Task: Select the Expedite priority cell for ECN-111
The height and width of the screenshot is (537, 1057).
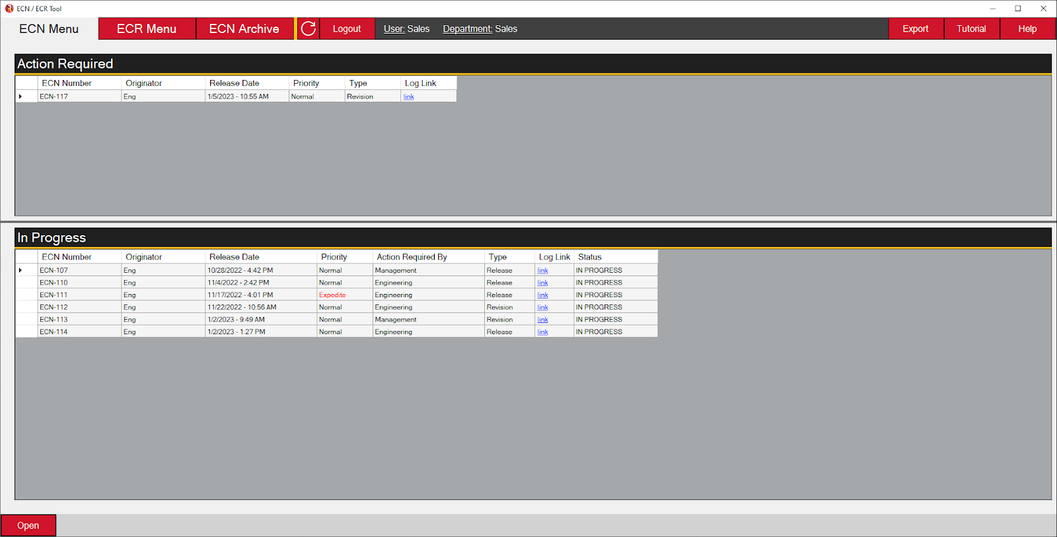Action: [x=332, y=295]
